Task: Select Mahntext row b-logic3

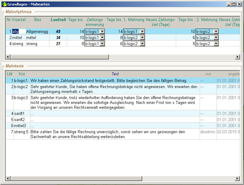Action: click(x=123, y=102)
